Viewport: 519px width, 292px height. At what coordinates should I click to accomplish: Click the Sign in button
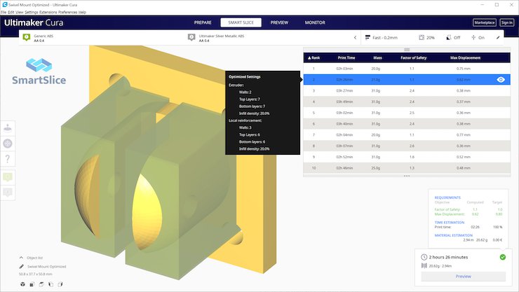tap(507, 22)
